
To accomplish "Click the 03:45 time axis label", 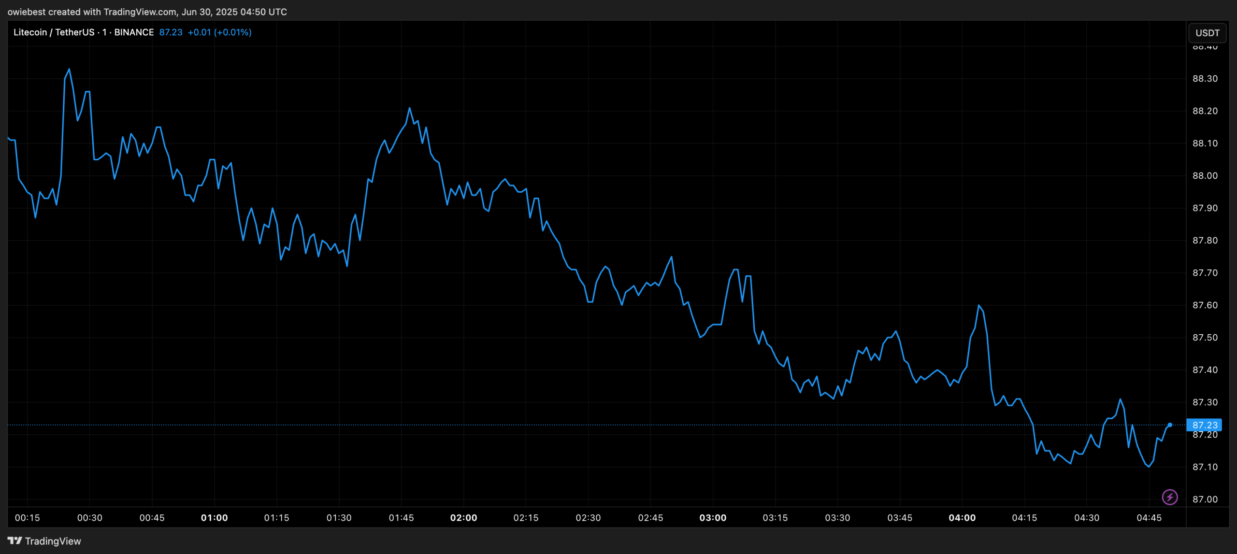I will pyautogui.click(x=900, y=518).
